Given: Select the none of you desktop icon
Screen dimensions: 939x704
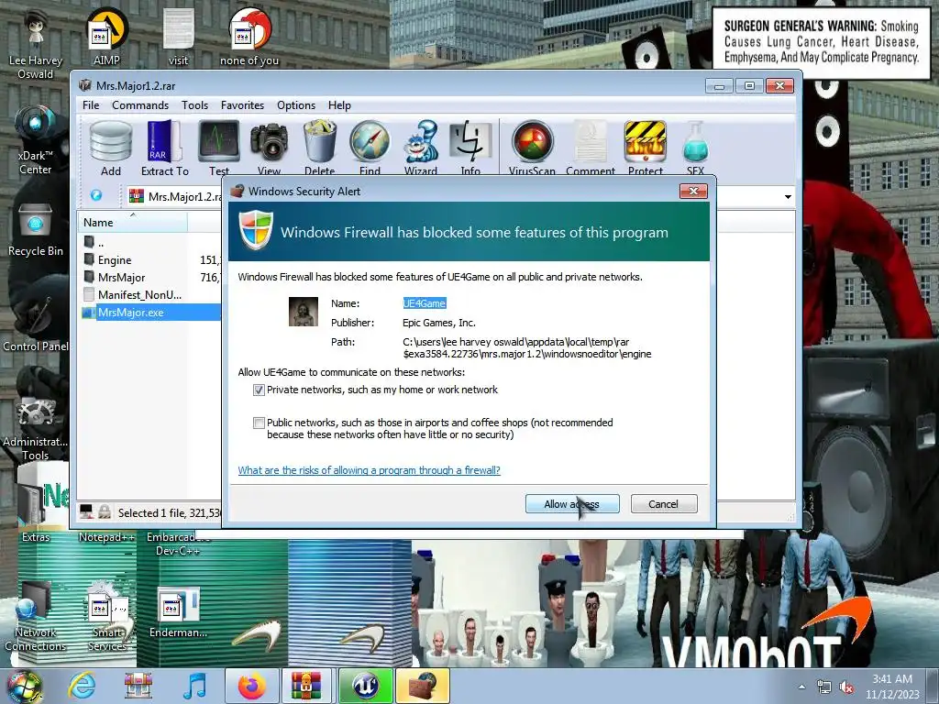Looking at the screenshot, I should pyautogui.click(x=249, y=37).
